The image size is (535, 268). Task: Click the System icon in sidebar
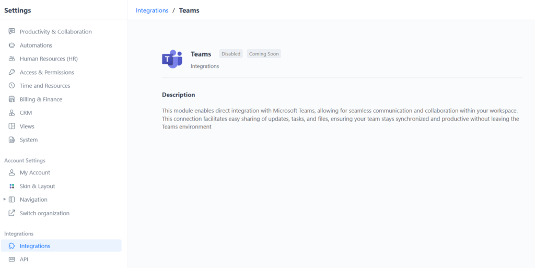pyautogui.click(x=11, y=140)
